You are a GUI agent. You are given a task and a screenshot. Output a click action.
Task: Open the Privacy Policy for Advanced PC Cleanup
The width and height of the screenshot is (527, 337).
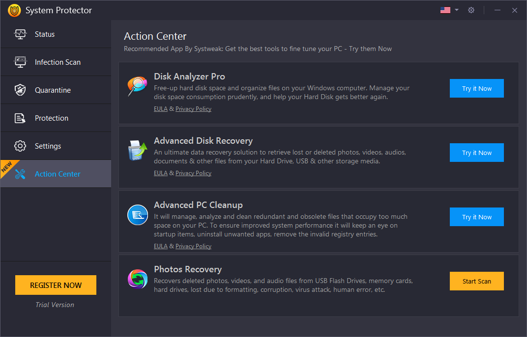[x=193, y=246]
